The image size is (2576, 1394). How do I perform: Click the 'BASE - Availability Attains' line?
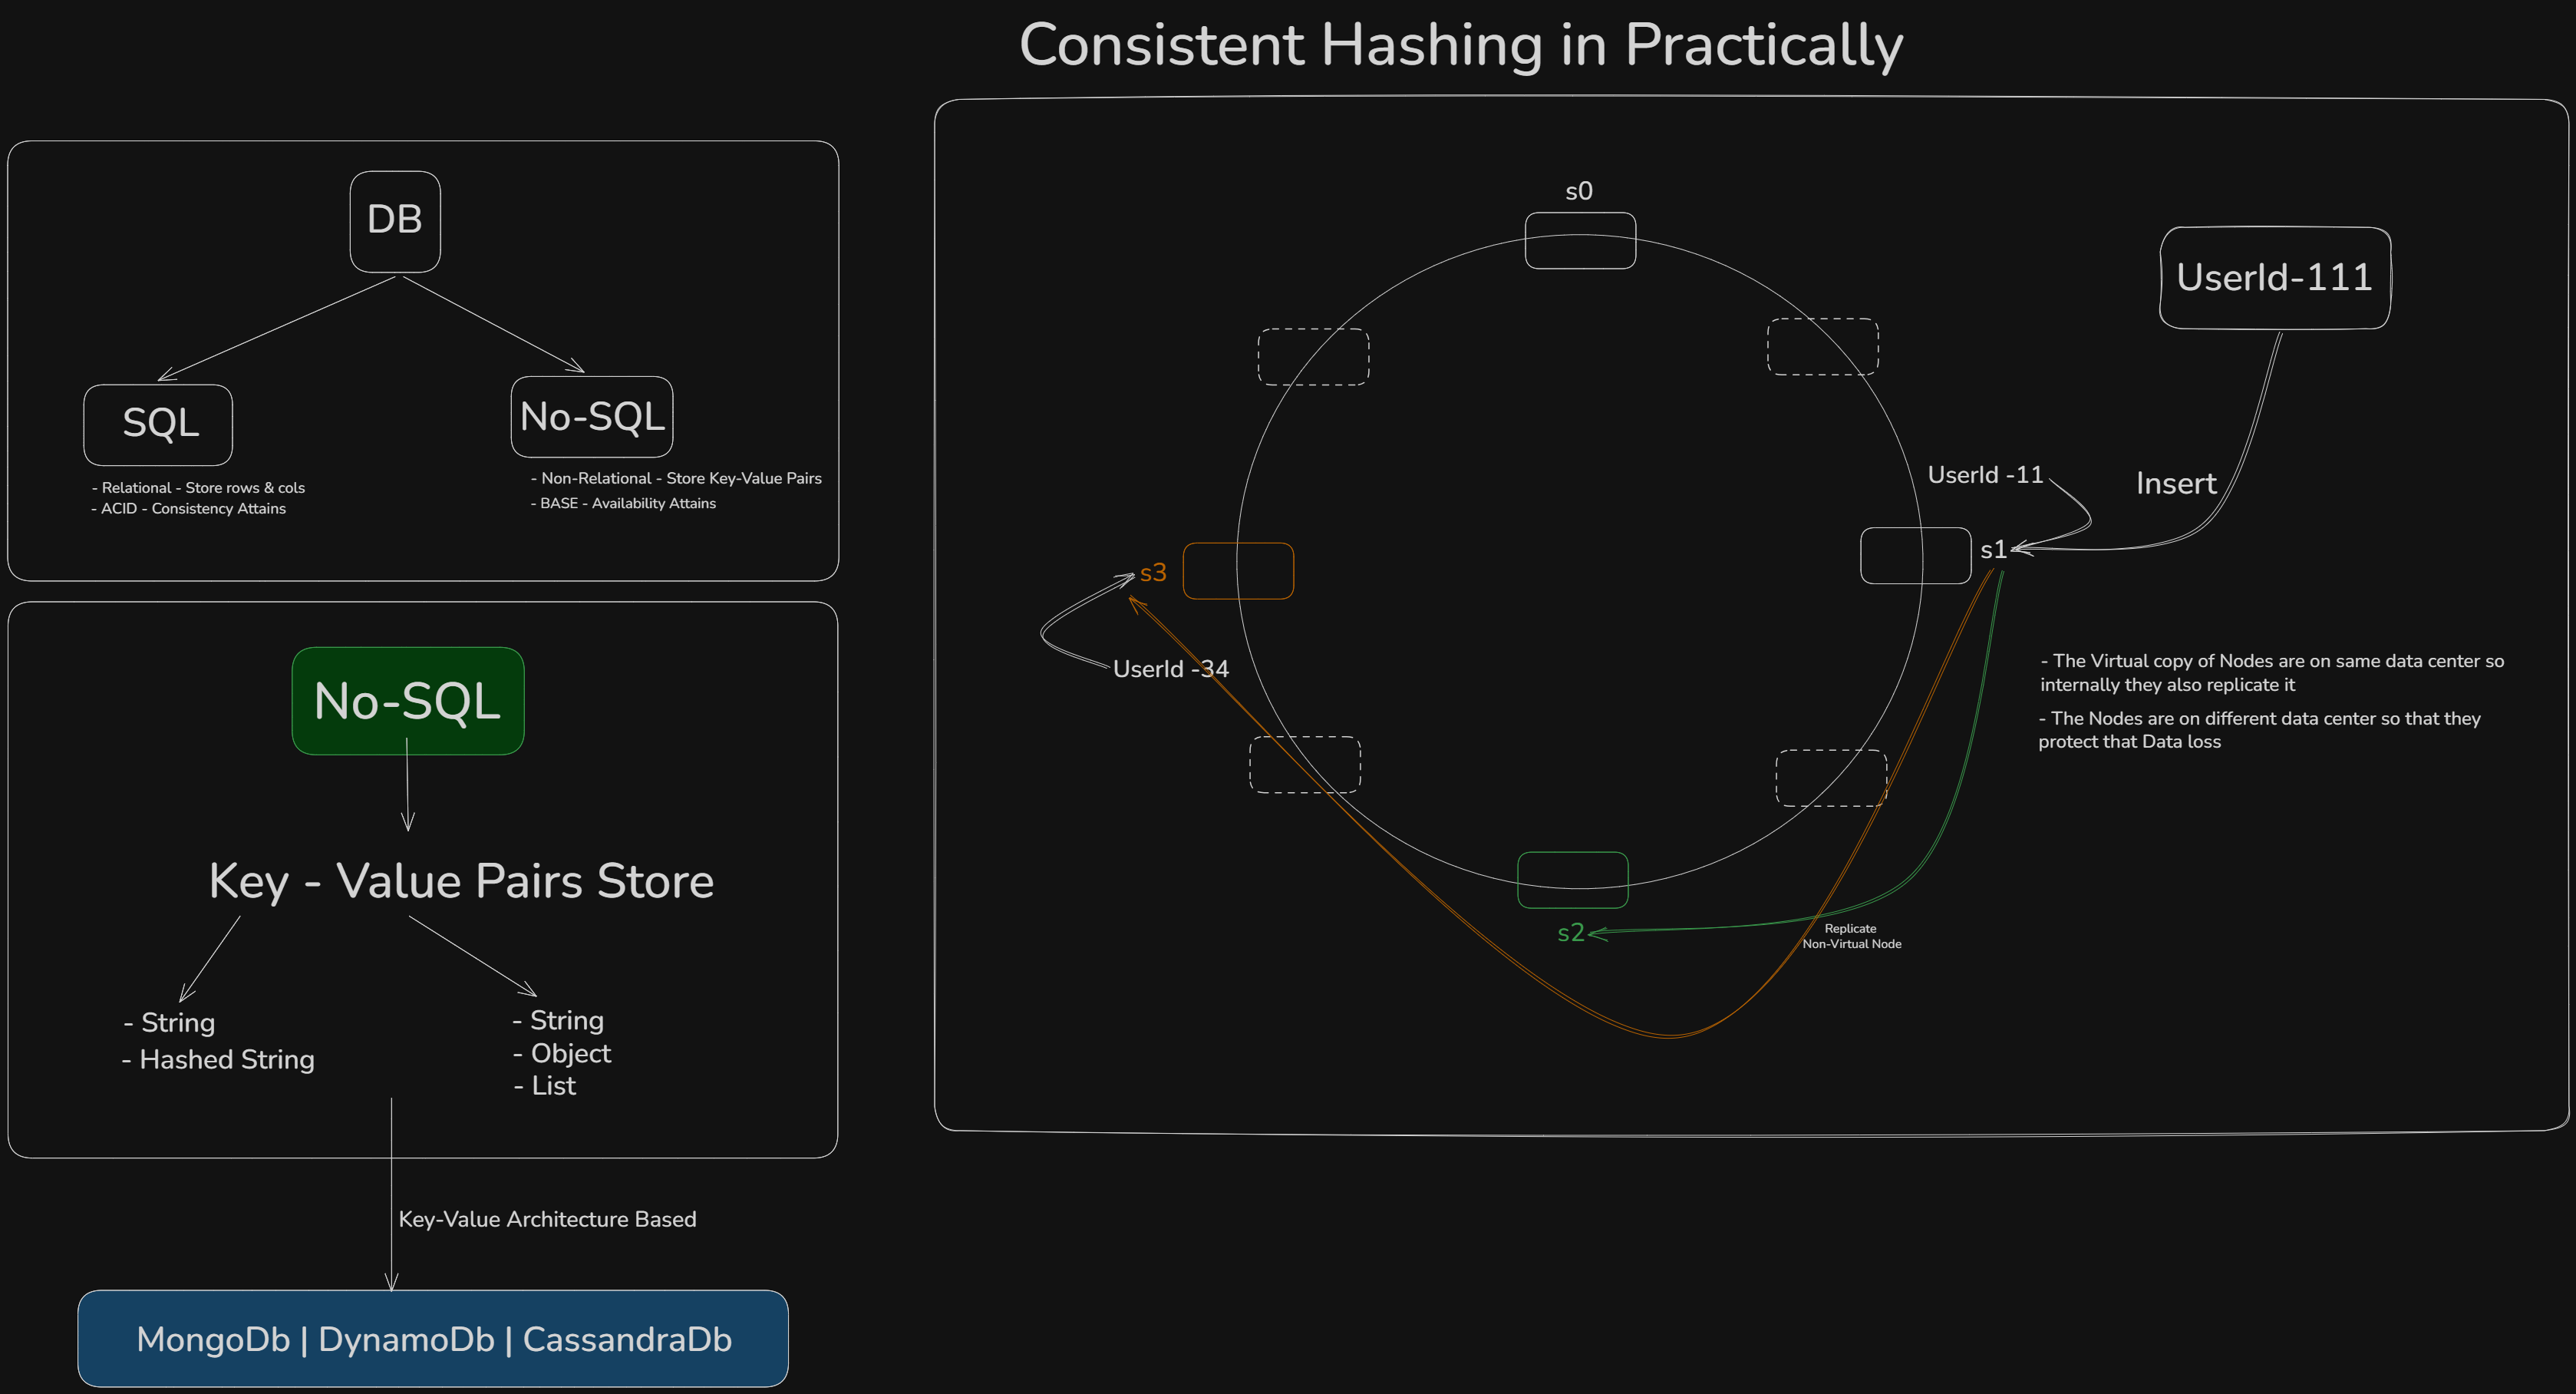(623, 503)
